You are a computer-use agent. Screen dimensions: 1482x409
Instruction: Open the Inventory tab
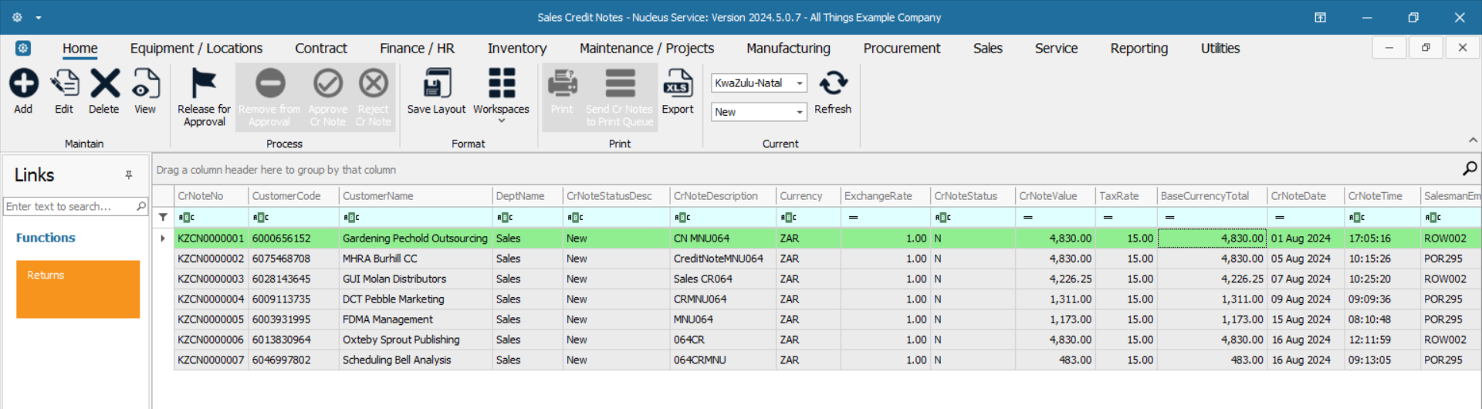tap(517, 48)
